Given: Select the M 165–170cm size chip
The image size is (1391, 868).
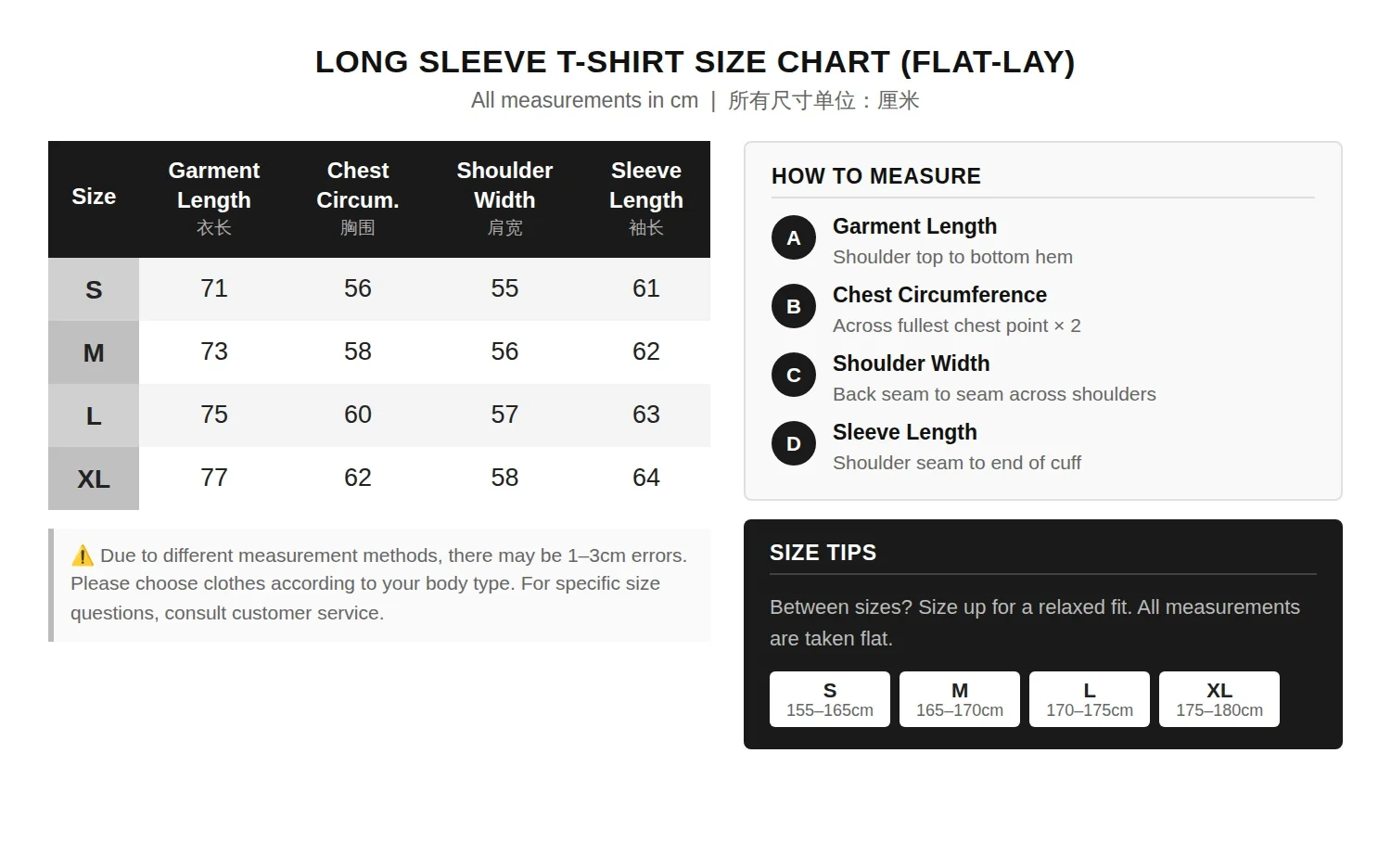Looking at the screenshot, I should pyautogui.click(x=960, y=699).
